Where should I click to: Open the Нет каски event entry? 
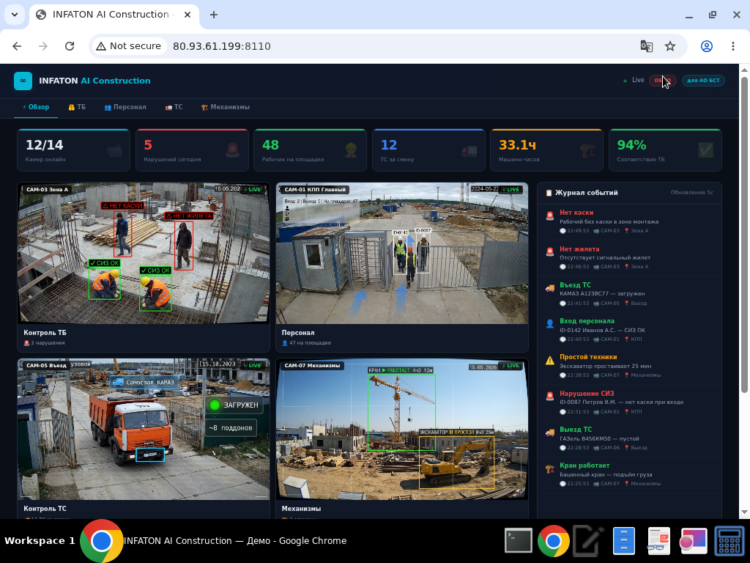pos(629,221)
